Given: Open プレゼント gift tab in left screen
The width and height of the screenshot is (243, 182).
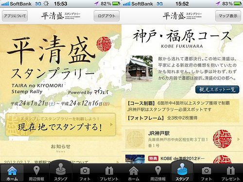Looking at the screenshot, I should point(109,173).
